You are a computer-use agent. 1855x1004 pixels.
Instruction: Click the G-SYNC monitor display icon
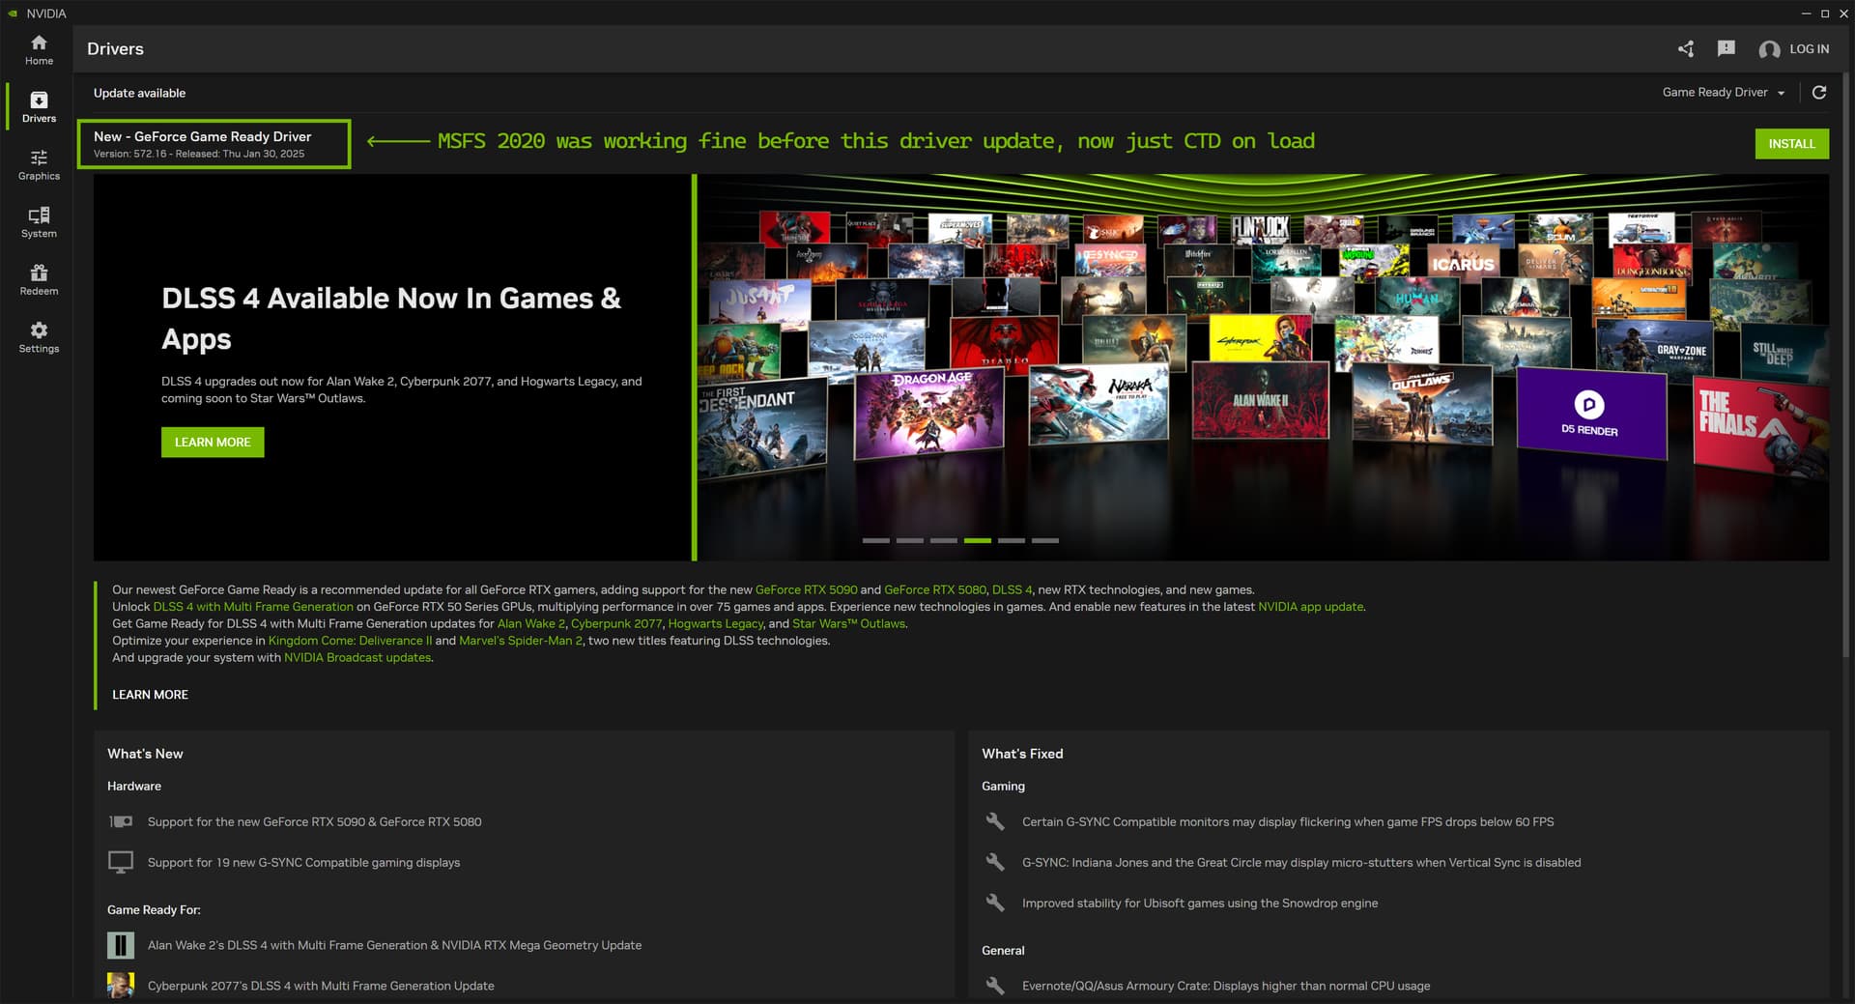(x=121, y=862)
